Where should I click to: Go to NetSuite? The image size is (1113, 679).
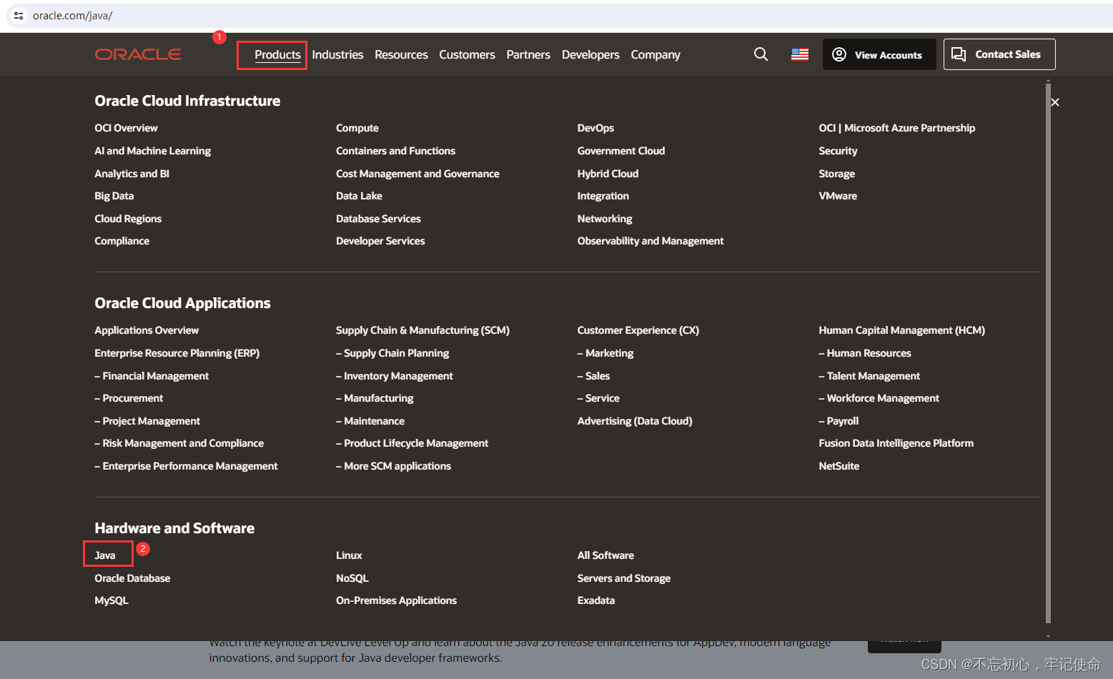click(839, 466)
